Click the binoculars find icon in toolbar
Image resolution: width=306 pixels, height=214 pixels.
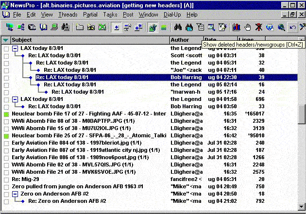pos(178,27)
